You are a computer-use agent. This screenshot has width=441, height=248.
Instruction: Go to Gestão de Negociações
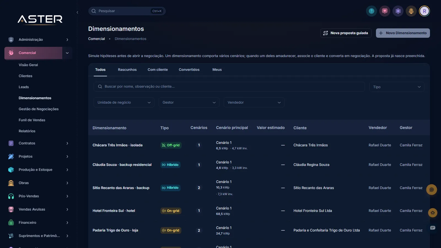pos(39,109)
